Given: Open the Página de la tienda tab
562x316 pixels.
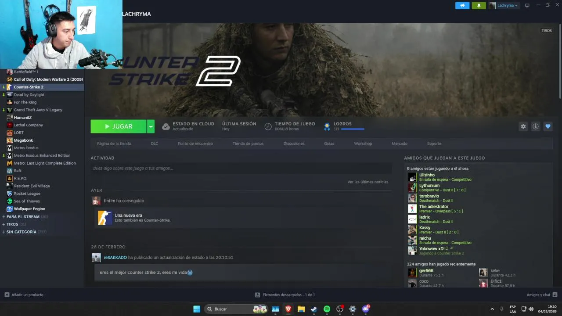Looking at the screenshot, I should (114, 144).
